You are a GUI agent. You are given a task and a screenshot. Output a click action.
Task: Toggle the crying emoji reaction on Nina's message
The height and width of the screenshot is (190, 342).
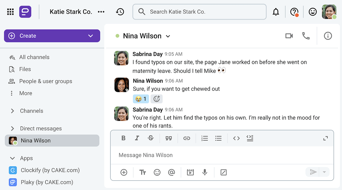pos(141,99)
